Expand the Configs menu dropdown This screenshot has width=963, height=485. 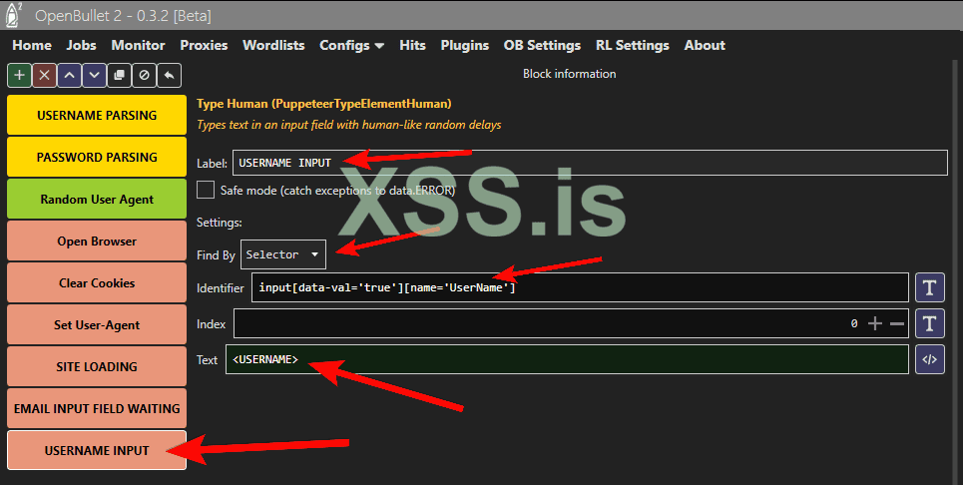[352, 46]
